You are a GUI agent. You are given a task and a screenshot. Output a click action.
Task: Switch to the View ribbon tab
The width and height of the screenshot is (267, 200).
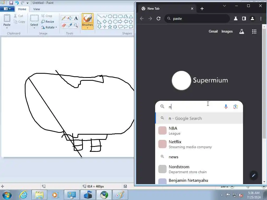coord(37,9)
